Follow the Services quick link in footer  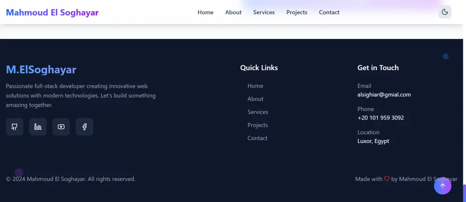pos(258,112)
